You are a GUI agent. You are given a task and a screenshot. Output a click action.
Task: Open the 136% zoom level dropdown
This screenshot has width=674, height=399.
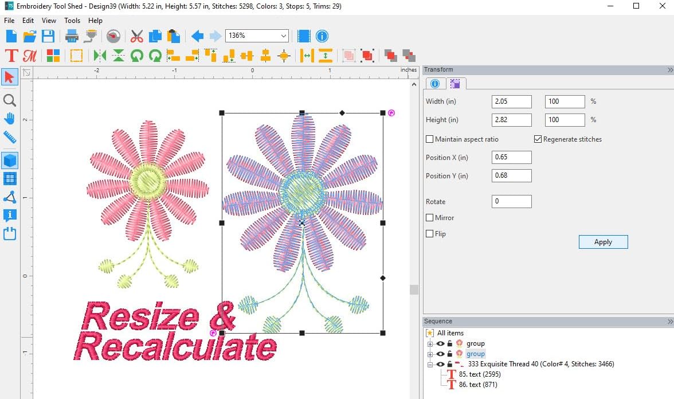284,36
